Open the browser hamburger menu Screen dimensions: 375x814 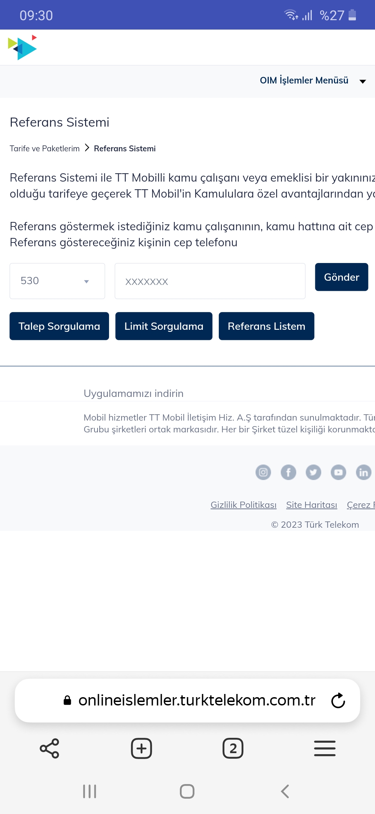point(325,748)
